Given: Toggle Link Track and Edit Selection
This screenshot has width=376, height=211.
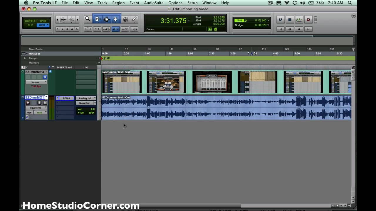Looking at the screenshot, I should click(x=125, y=29).
